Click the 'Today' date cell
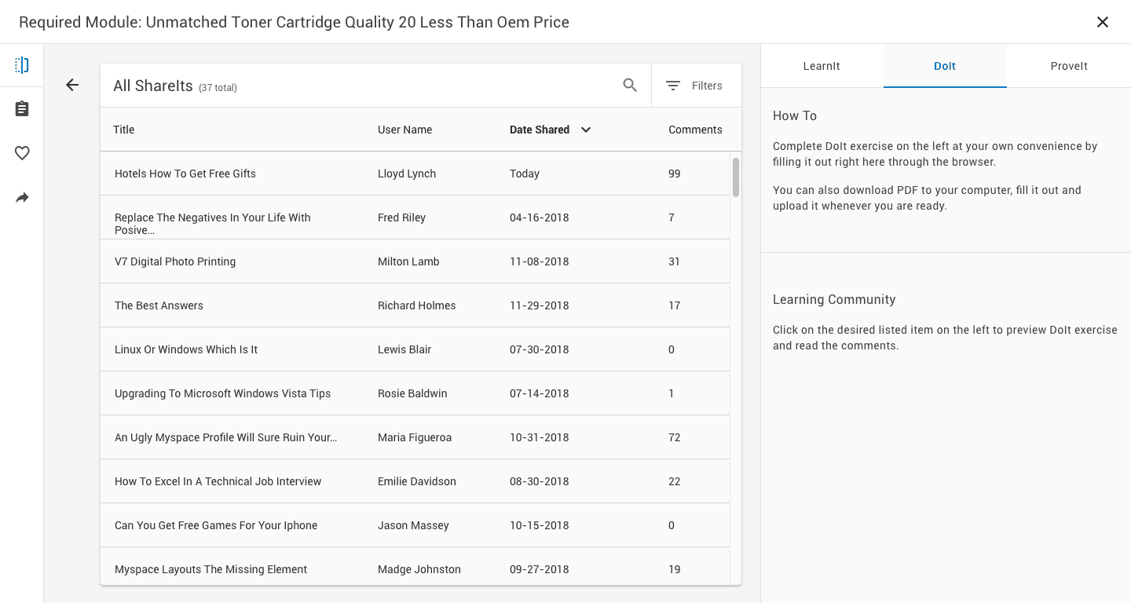This screenshot has height=603, width=1131. point(525,174)
